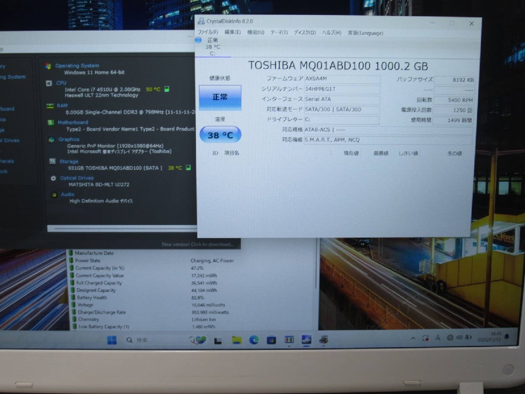The height and width of the screenshot is (394, 525).
Task: Click the 生の値 column header
Action: point(454,153)
